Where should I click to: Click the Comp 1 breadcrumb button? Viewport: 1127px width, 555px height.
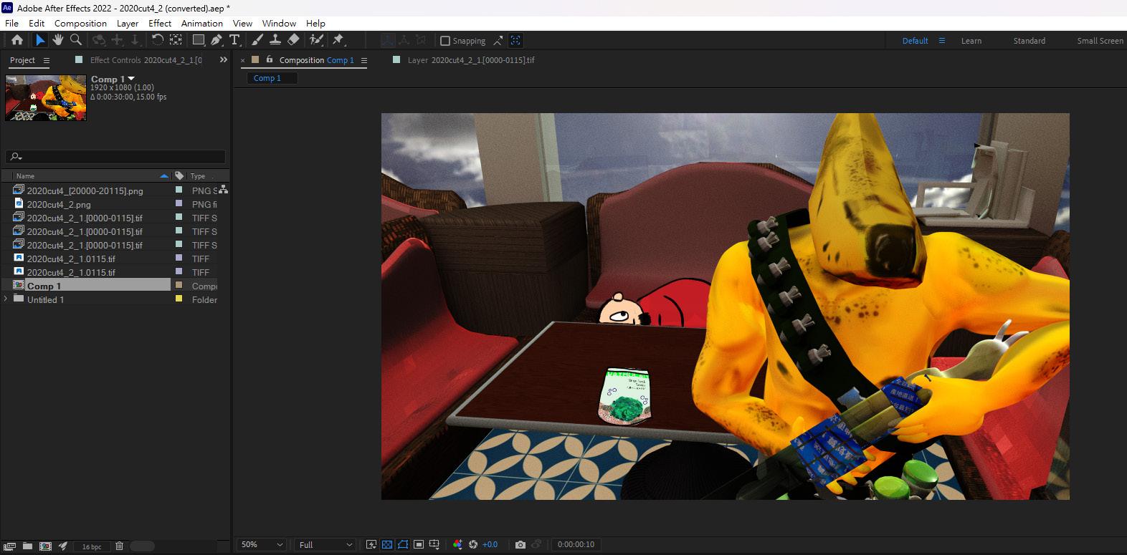coord(272,78)
